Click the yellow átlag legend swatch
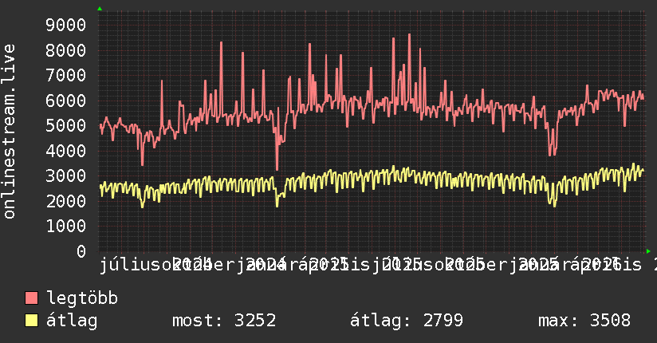Image resolution: width=657 pixels, height=343 pixels. [x=31, y=321]
